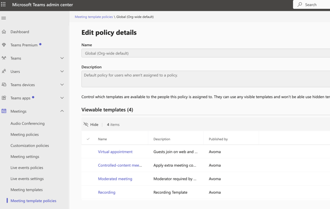This screenshot has width=330, height=209.
Task: Select Meeting template policies in sidebar
Action: 33,201
